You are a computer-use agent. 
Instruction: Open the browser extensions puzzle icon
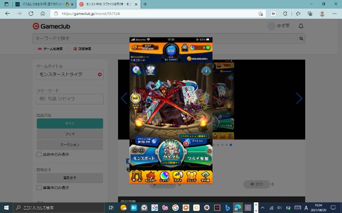point(285,14)
